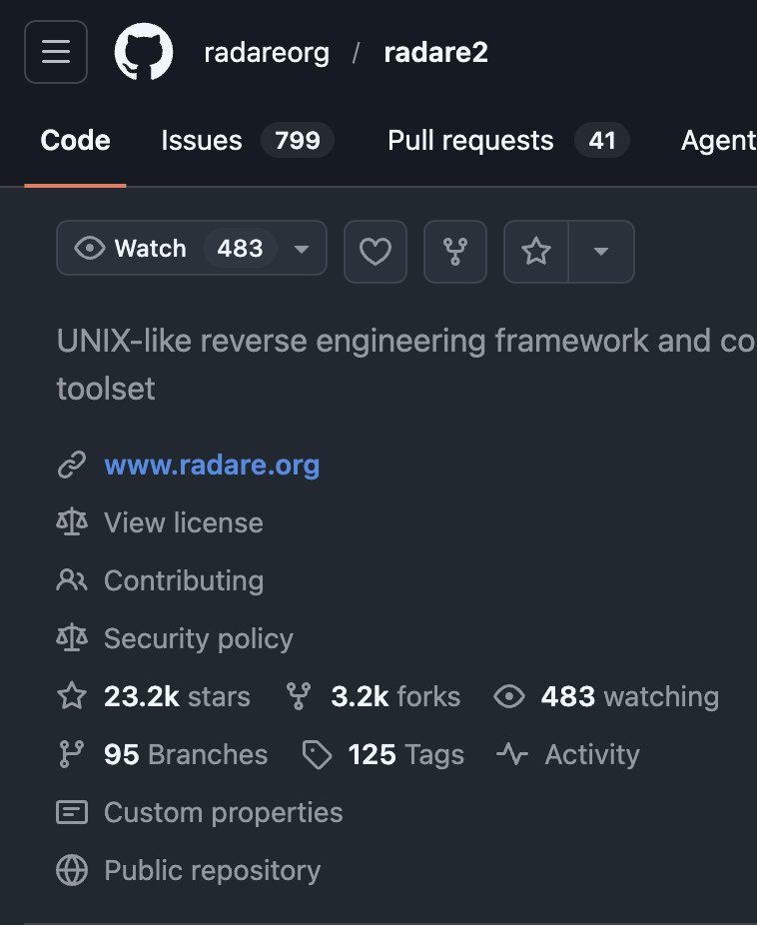Star the radare2 repository

tap(536, 252)
